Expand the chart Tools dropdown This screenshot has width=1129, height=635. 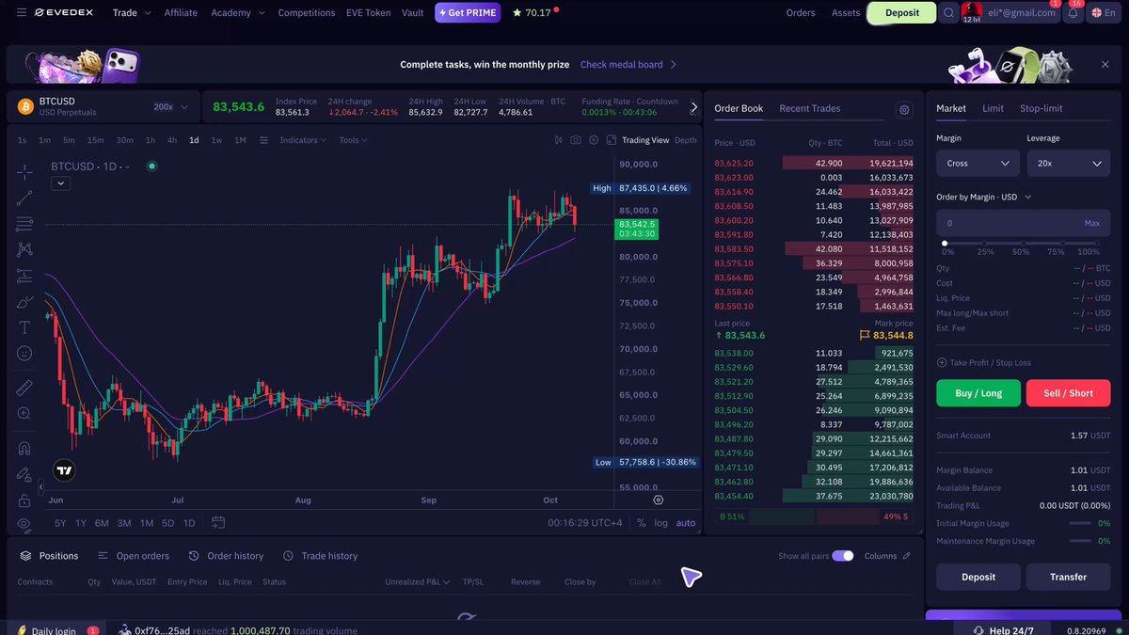coord(353,140)
